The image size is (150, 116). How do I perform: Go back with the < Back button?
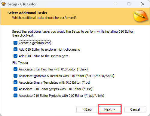click(87, 109)
